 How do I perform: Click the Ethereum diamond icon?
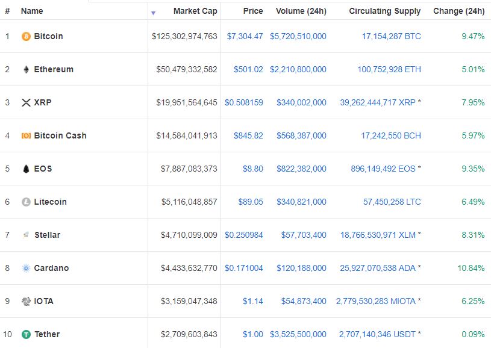point(26,69)
